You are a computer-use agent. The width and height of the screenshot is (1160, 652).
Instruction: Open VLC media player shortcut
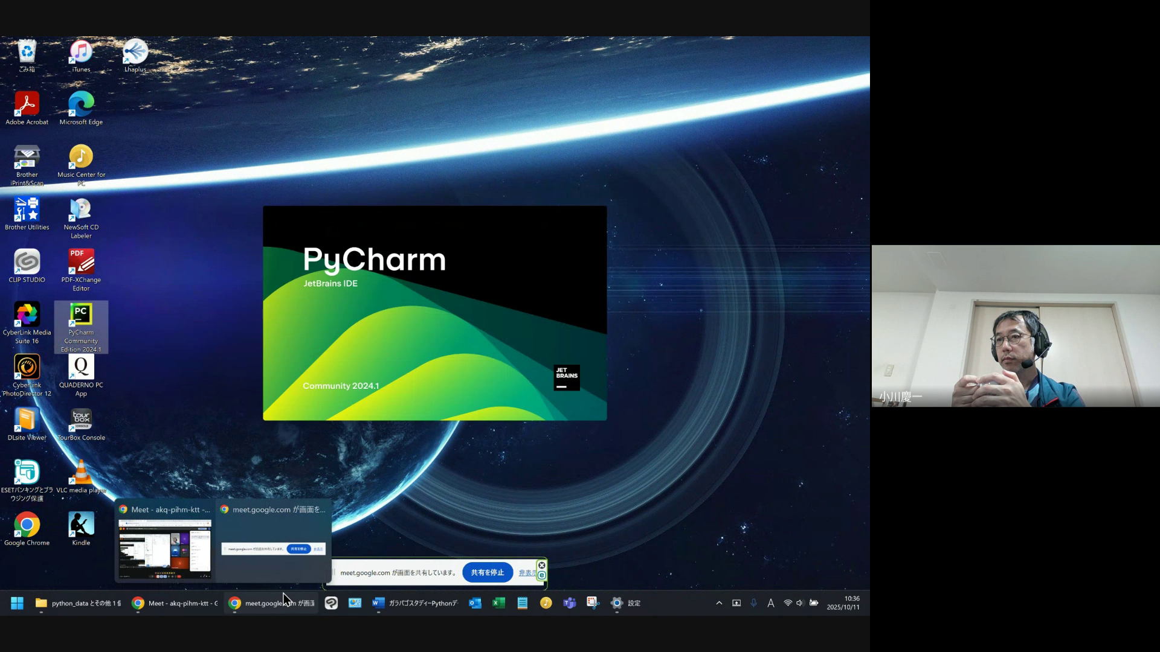[81, 473]
